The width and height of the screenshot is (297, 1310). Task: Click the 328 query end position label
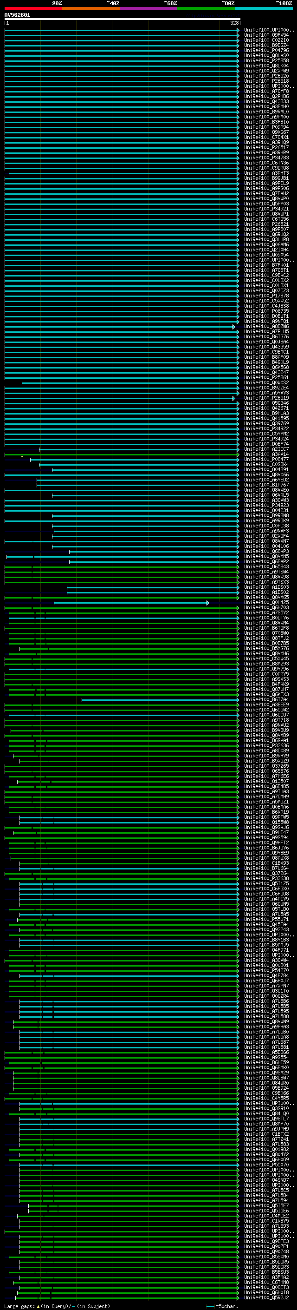(x=234, y=23)
